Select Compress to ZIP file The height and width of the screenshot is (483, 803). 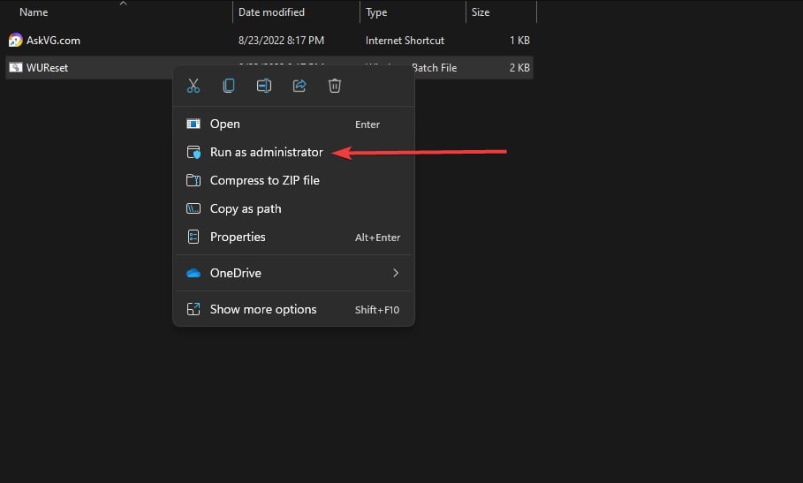click(264, 181)
